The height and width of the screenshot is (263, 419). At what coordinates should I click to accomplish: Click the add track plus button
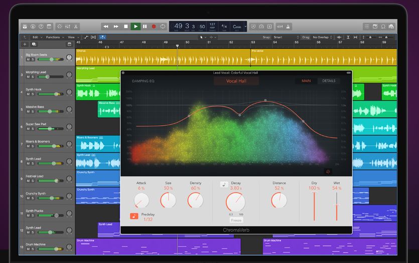pos(25,44)
